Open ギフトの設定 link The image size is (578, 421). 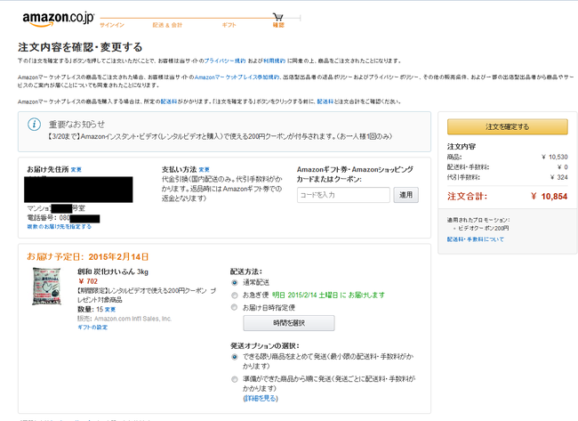pos(92,328)
